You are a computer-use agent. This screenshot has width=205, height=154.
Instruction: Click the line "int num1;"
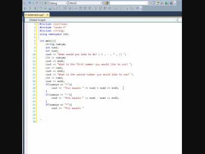pos(52,47)
